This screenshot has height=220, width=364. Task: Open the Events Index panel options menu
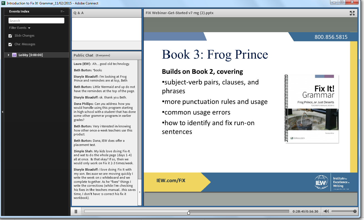63,11
